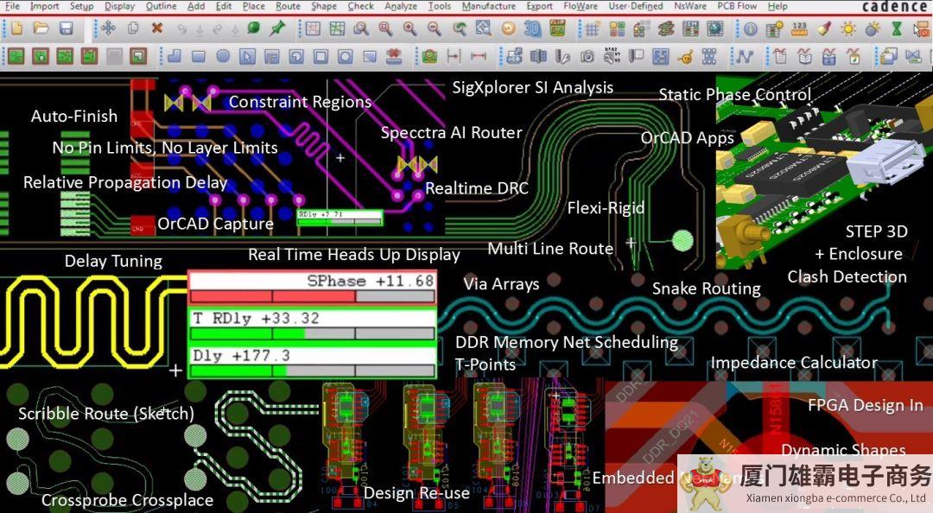Click the "Impedance Calculator" label
The height and width of the screenshot is (513, 933).
point(794,363)
